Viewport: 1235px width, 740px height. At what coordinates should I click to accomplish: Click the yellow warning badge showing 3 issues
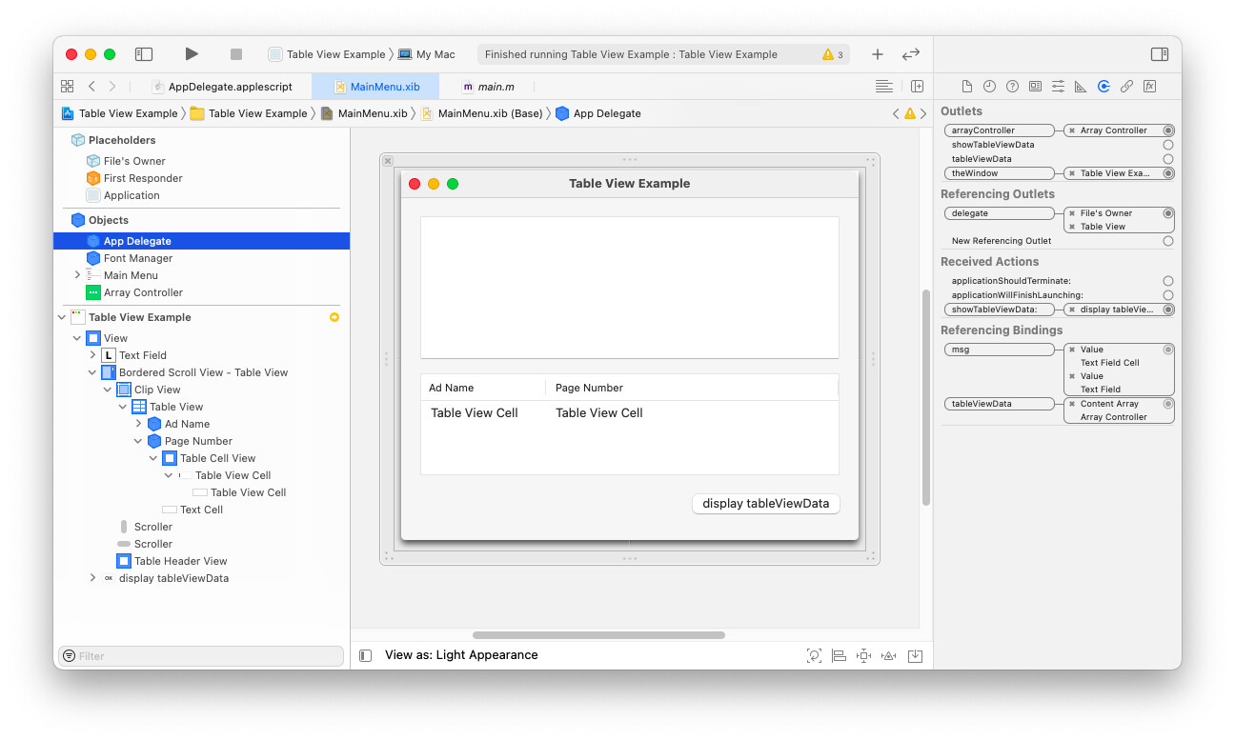pos(833,55)
